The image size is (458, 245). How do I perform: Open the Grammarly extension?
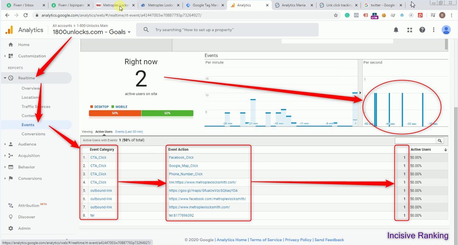(x=347, y=15)
